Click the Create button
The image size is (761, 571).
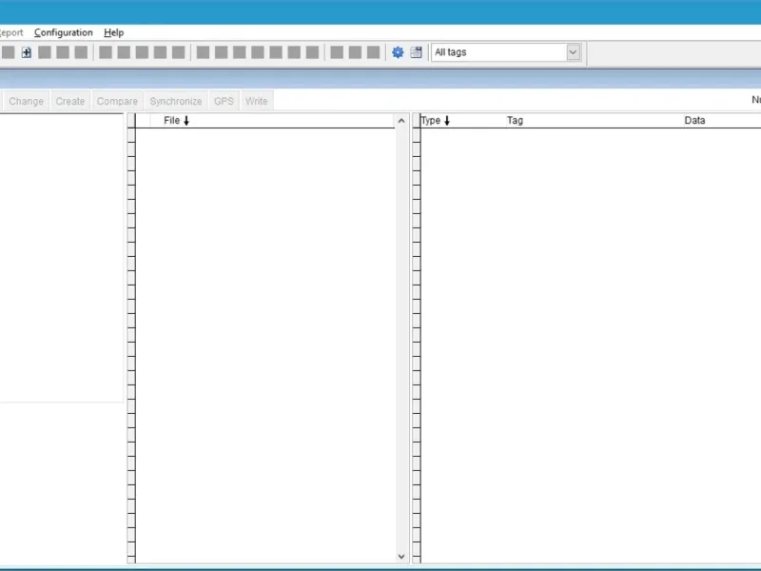point(69,101)
